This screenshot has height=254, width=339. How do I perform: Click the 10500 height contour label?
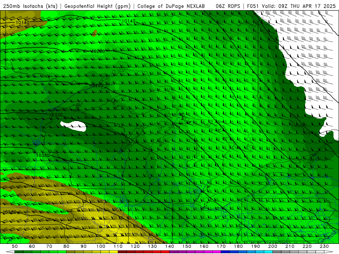tap(9, 212)
